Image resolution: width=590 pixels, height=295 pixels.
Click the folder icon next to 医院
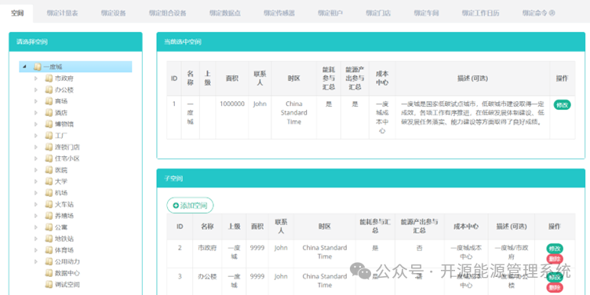(49, 169)
